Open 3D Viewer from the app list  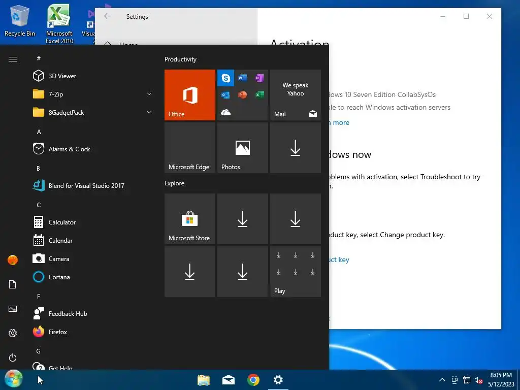pyautogui.click(x=93, y=76)
